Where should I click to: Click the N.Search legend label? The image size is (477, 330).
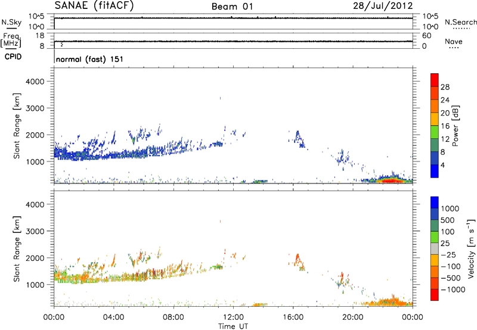pos(460,22)
